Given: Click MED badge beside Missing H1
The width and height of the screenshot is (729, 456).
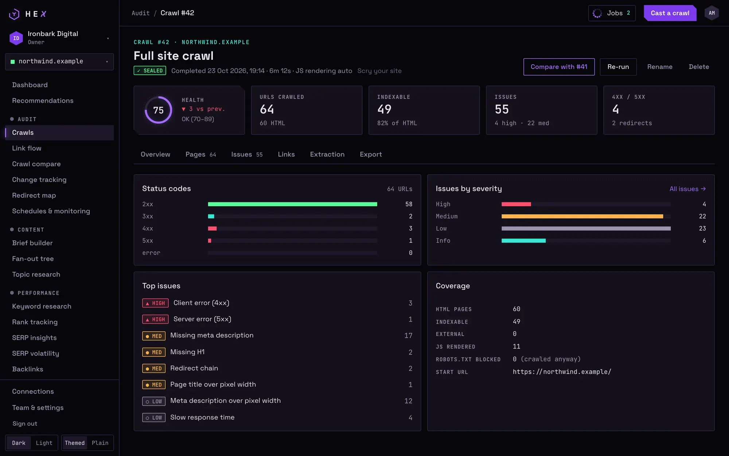Looking at the screenshot, I should [x=154, y=352].
